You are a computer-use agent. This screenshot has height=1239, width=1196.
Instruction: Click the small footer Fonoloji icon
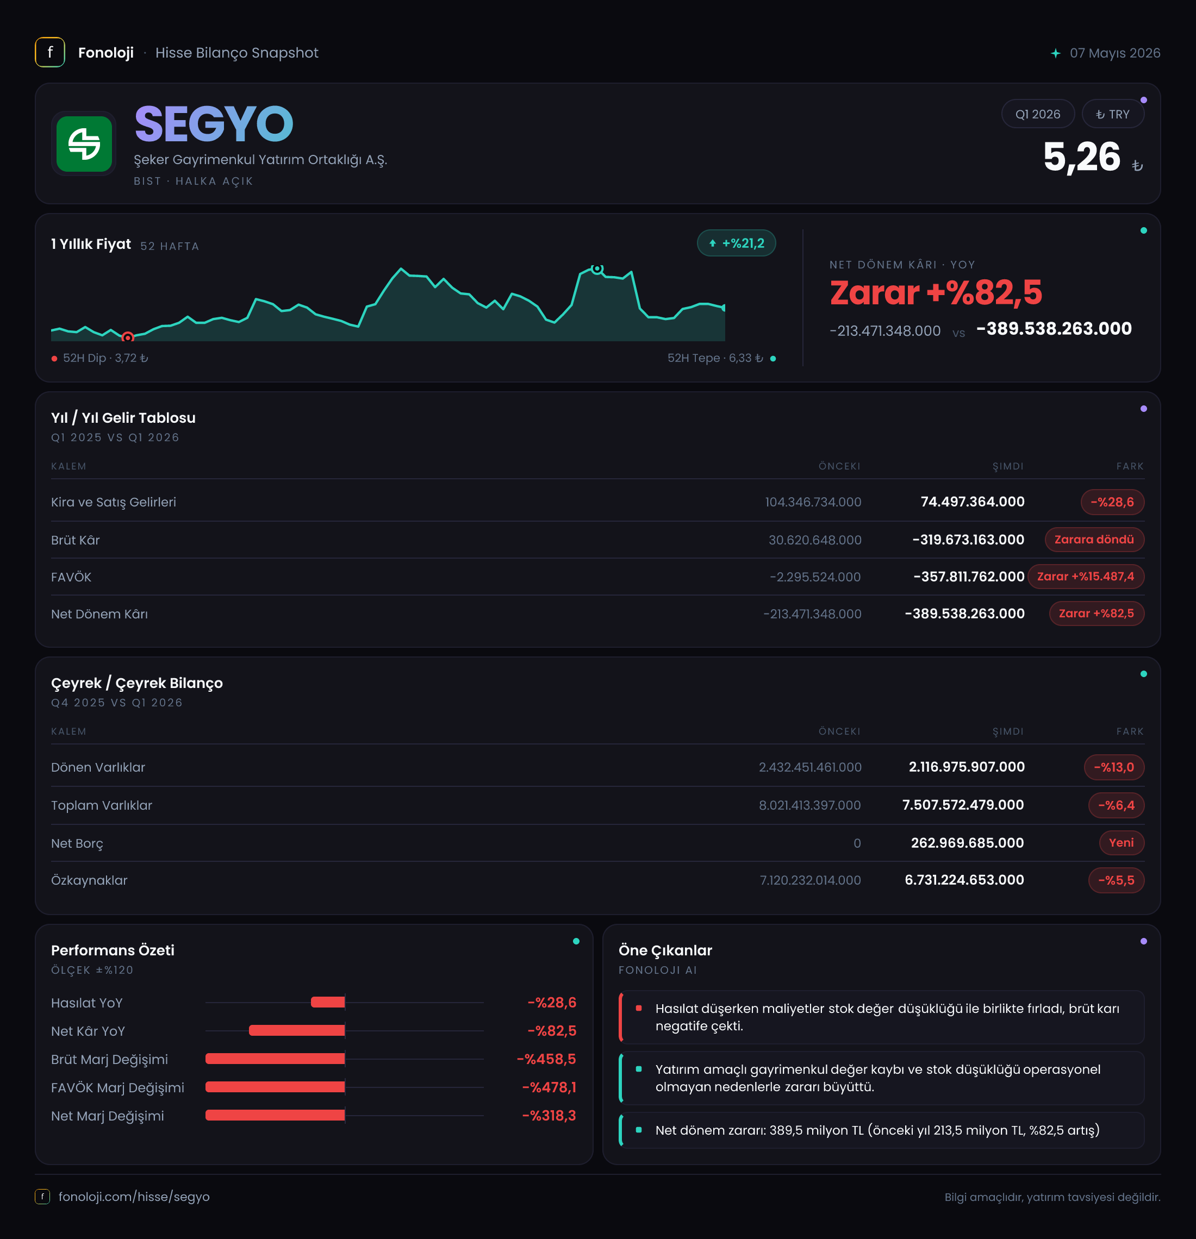tap(42, 1196)
